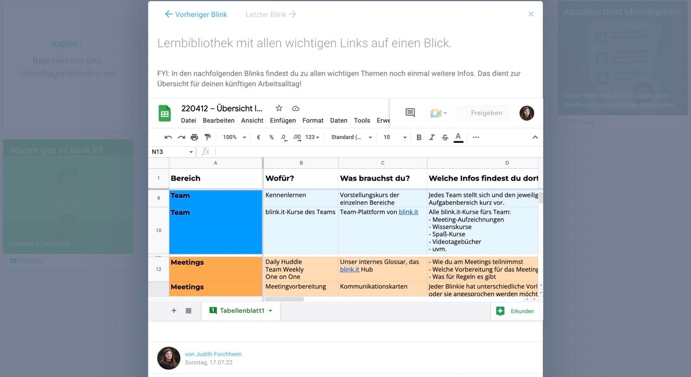
Task: Select column B header
Action: coord(301,163)
